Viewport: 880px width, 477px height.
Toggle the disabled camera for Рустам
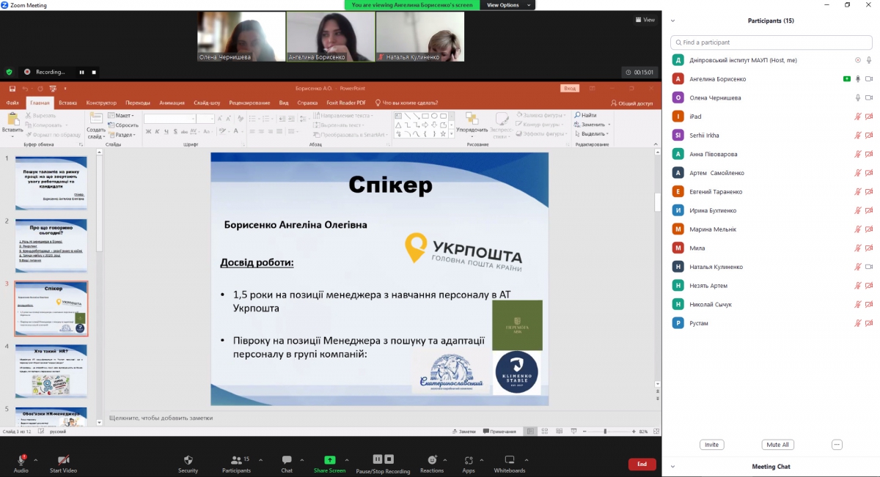click(x=869, y=323)
